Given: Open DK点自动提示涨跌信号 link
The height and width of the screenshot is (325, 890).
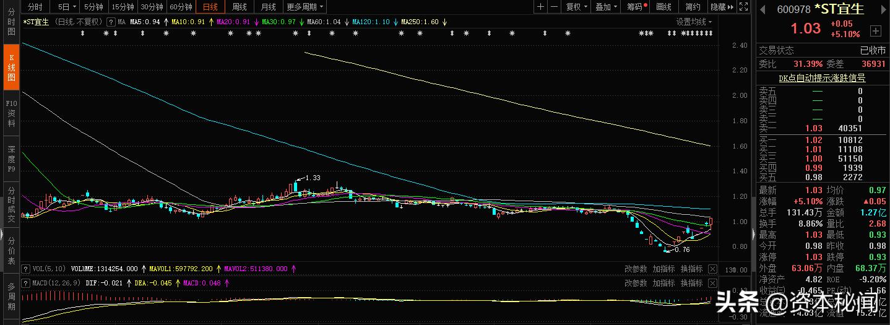Looking at the screenshot, I should pos(822,78).
